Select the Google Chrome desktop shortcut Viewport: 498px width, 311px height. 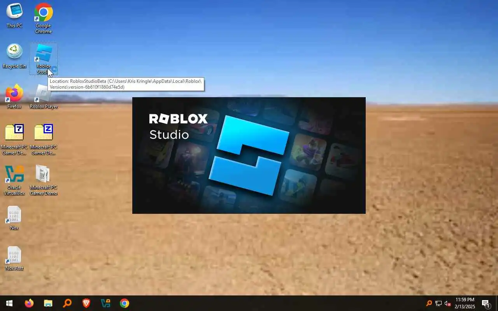pos(43,18)
